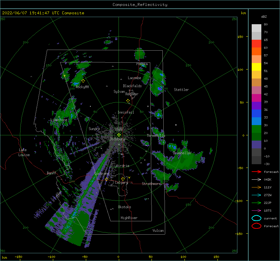Click the Stettler label
Image resolution: width=280 pixels, height=261 pixels.
coord(181,90)
